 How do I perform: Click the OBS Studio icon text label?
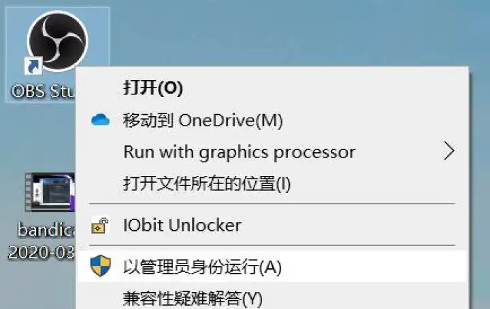click(42, 91)
